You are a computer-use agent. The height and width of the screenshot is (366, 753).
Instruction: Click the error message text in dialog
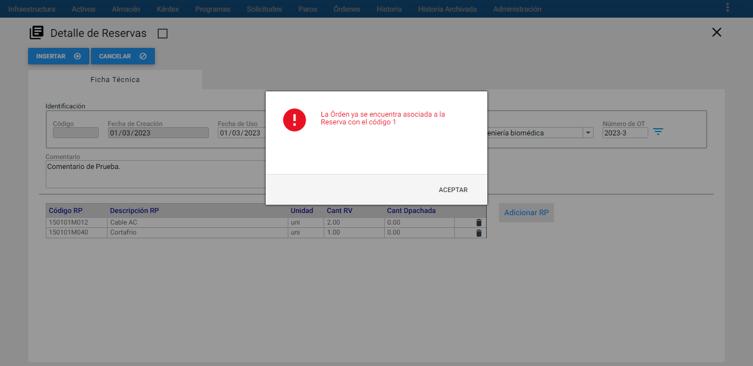pos(383,118)
